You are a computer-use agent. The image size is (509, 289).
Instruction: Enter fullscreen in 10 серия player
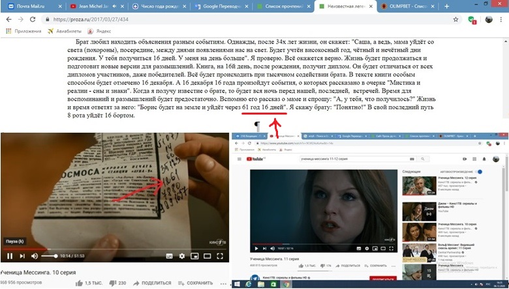coord(220,256)
